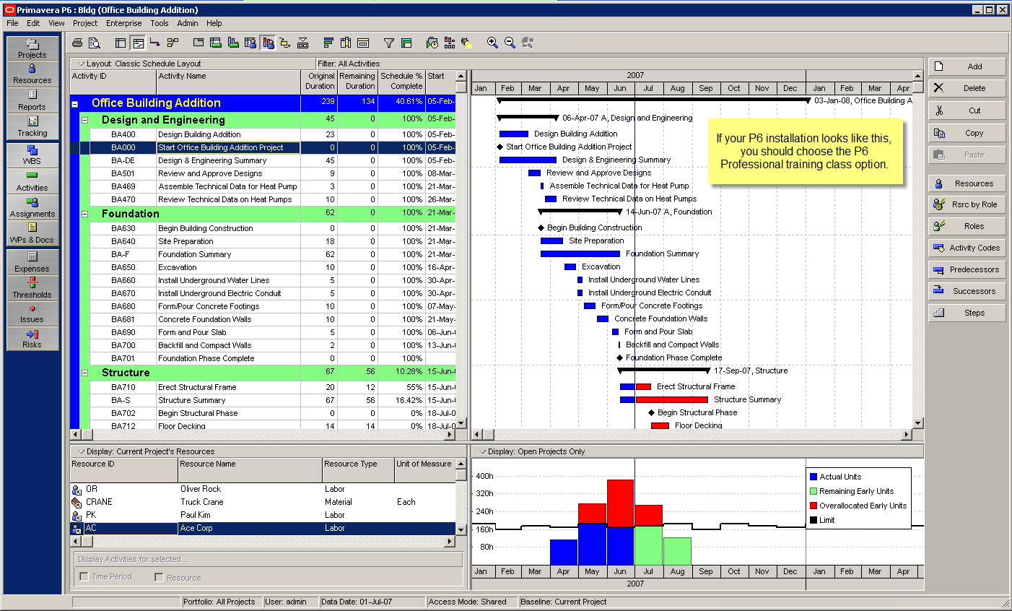Viewport: 1012px width, 611px height.
Task: Click Gantt chart horizontal scrollbar right arrow
Action: tap(907, 435)
